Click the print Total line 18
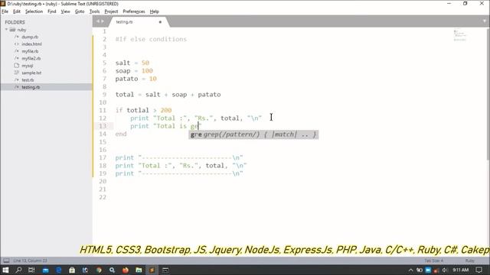The height and width of the screenshot is (275, 490). pos(181,166)
